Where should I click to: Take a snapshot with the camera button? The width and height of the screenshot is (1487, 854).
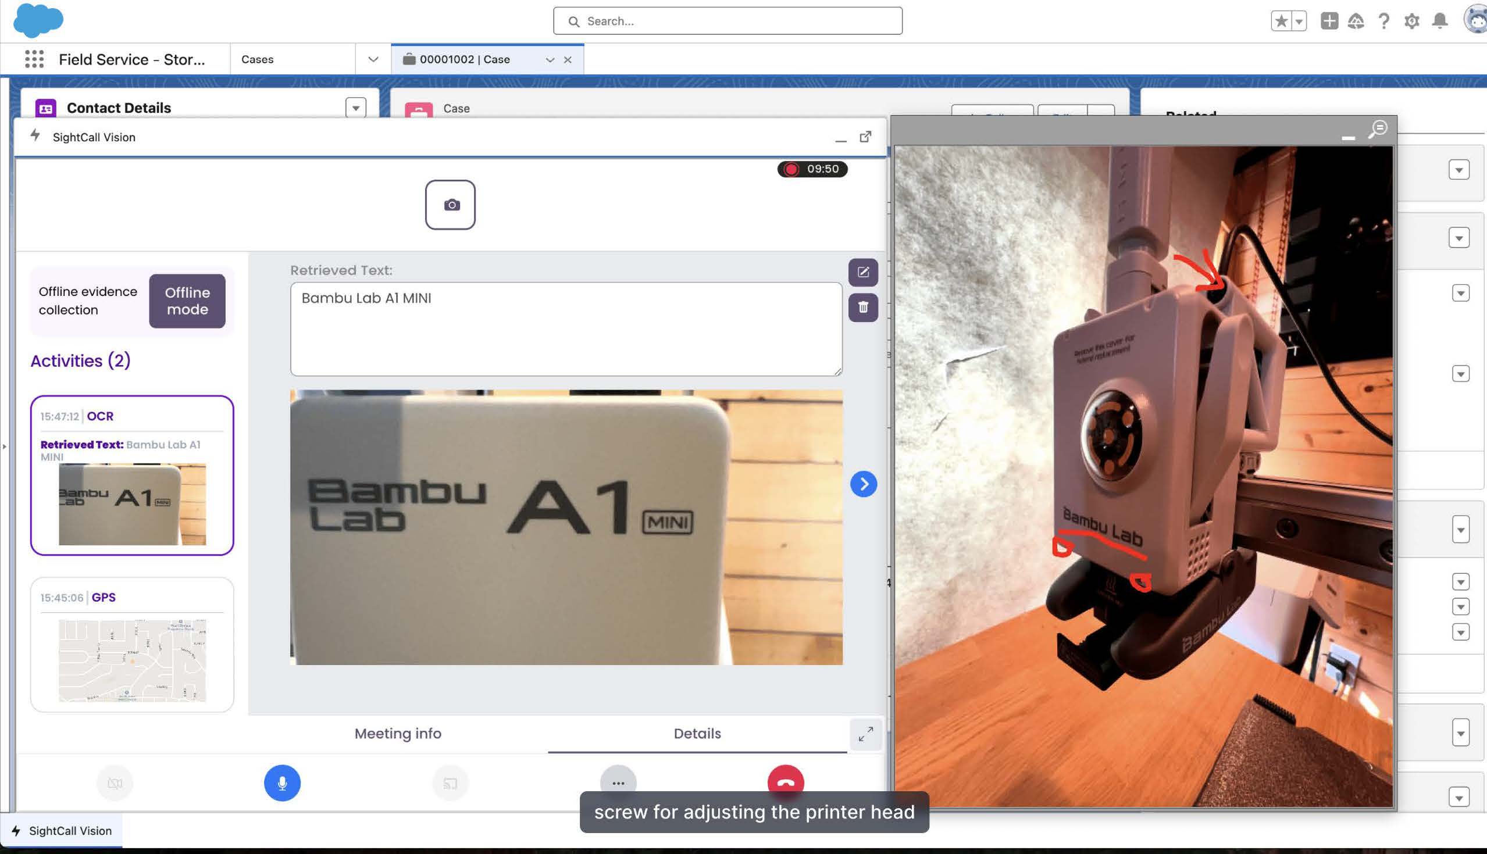(450, 205)
